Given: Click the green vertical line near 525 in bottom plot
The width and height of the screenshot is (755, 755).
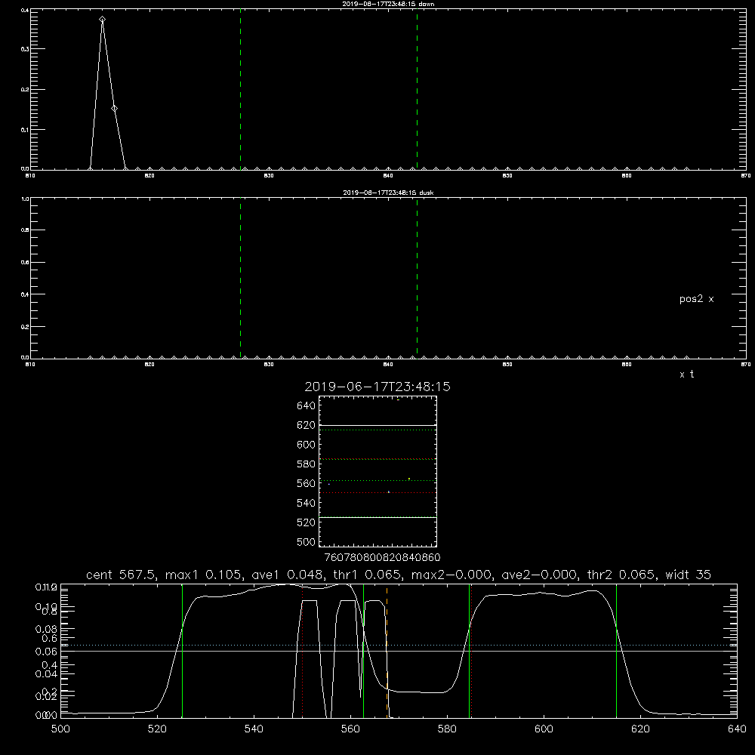Looking at the screenshot, I should (182, 650).
